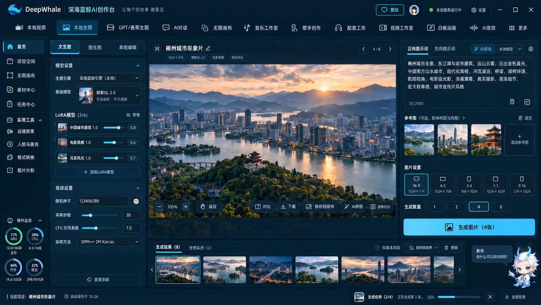Select 1:1 aspect ratio option
Image resolution: width=541 pixels, height=305 pixels.
click(x=495, y=184)
